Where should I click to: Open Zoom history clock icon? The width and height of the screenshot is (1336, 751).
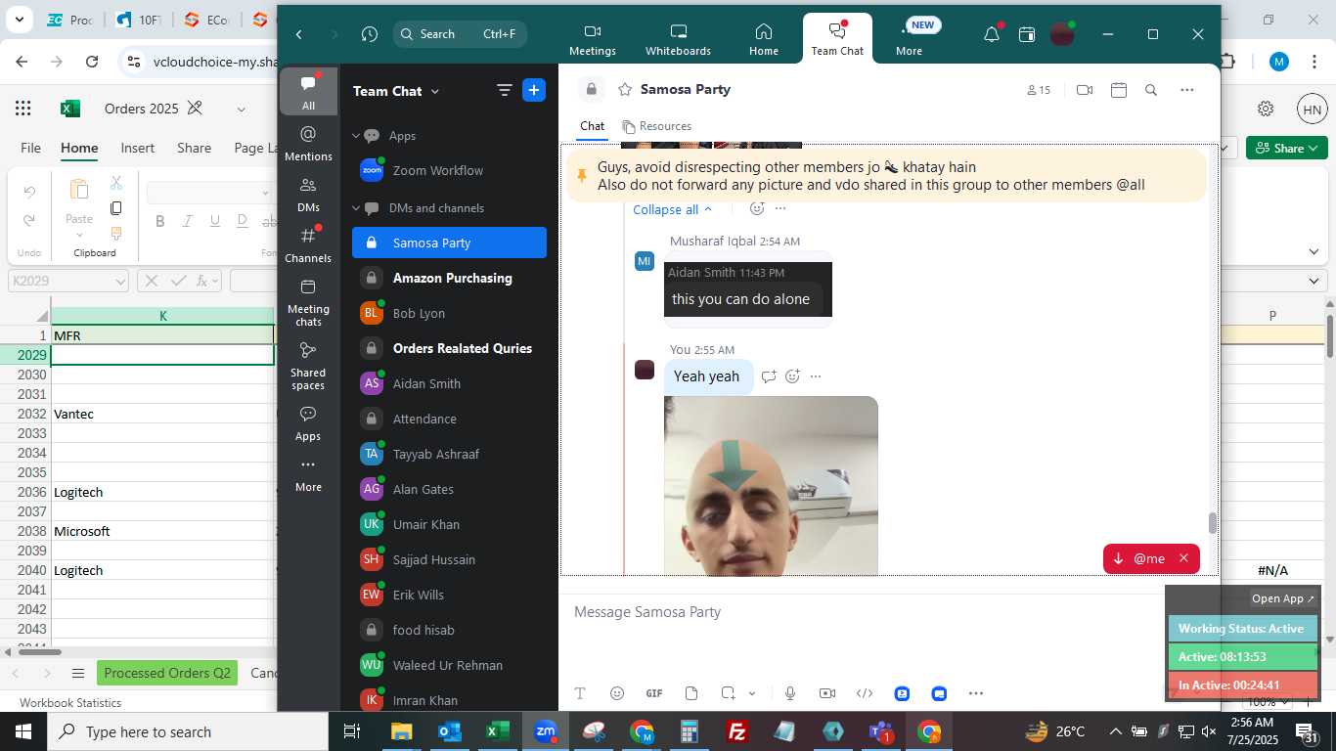click(x=369, y=34)
